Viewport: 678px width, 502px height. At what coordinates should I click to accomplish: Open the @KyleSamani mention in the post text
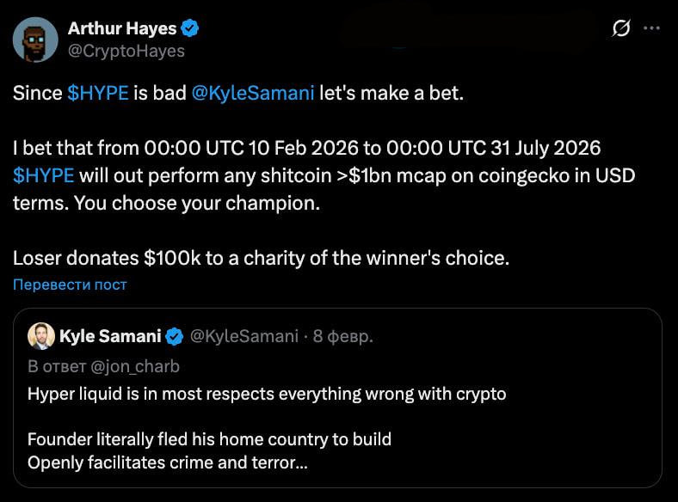tap(252, 94)
